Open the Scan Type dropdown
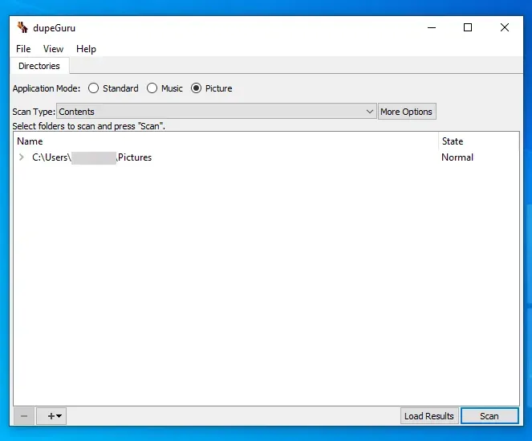 (216, 112)
